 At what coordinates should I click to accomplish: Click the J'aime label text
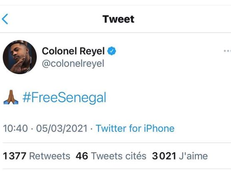pyautogui.click(x=194, y=156)
